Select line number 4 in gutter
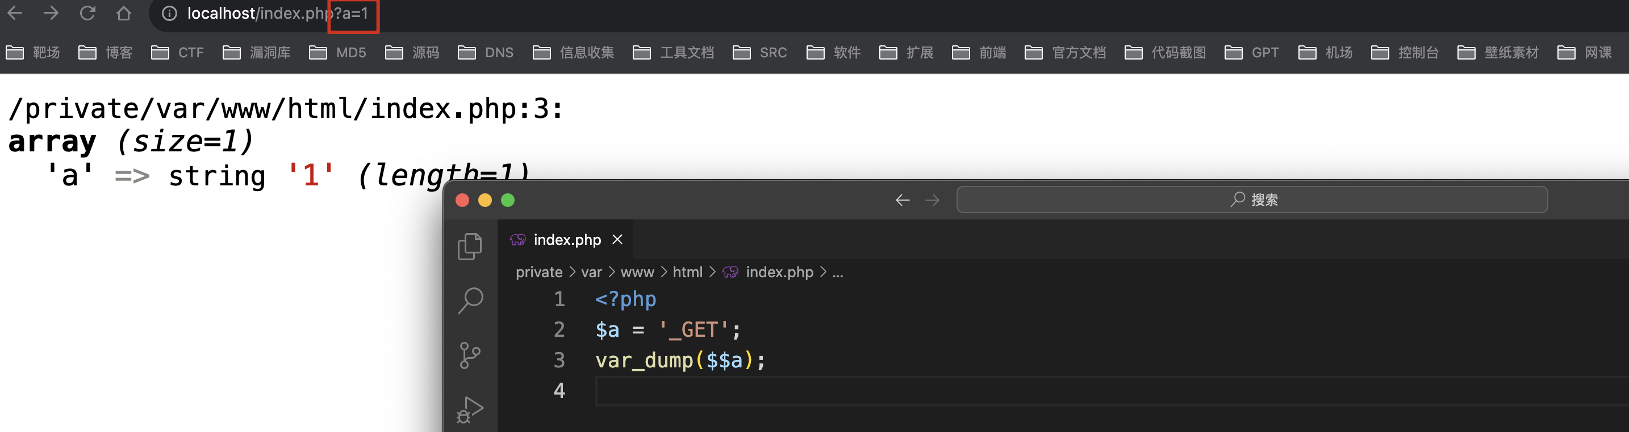This screenshot has width=1629, height=432. (x=559, y=390)
